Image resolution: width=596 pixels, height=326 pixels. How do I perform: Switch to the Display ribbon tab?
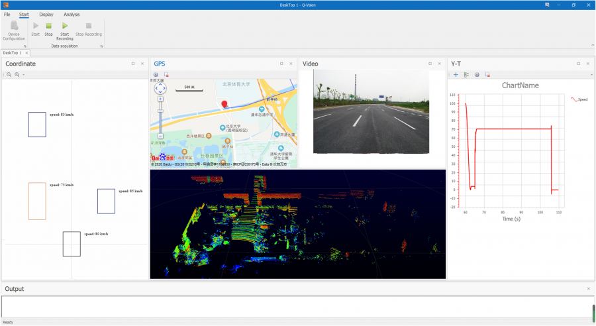46,15
